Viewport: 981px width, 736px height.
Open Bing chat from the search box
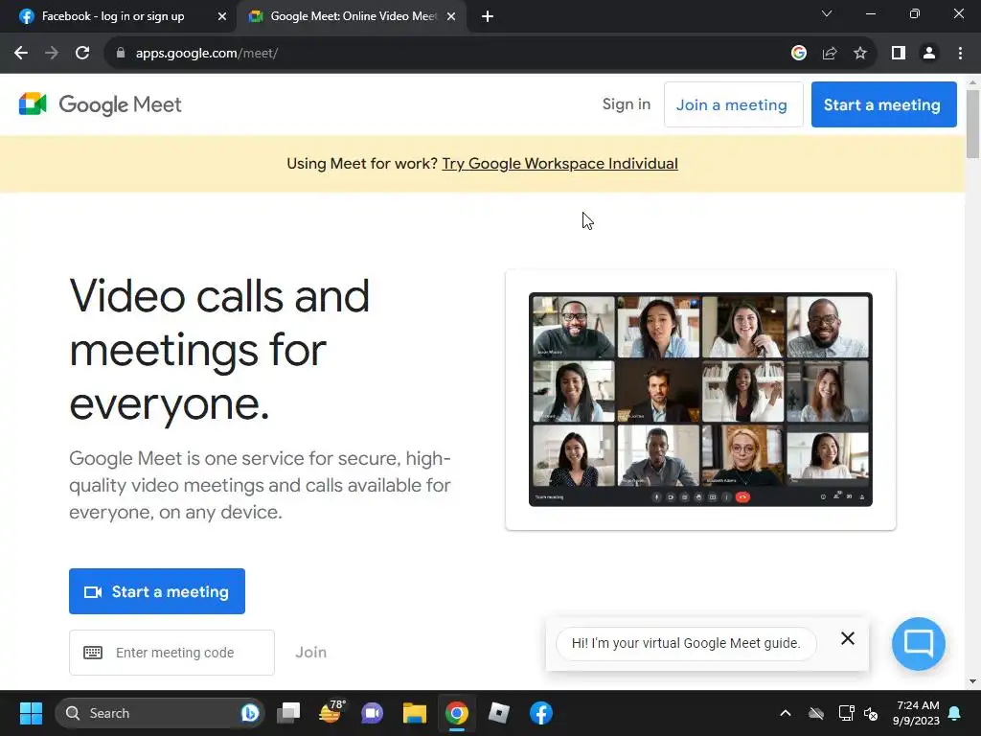click(x=250, y=713)
